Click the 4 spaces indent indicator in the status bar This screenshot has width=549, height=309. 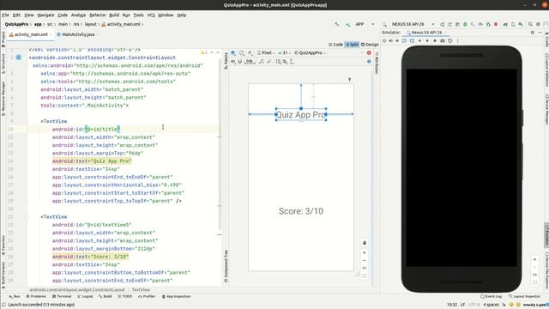point(491,305)
